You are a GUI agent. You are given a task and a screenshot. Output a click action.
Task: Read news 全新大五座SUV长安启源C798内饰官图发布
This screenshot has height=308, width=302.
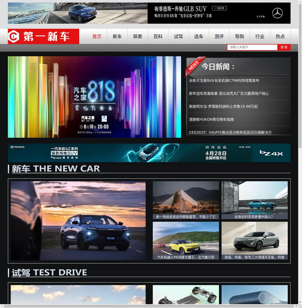tap(224, 80)
